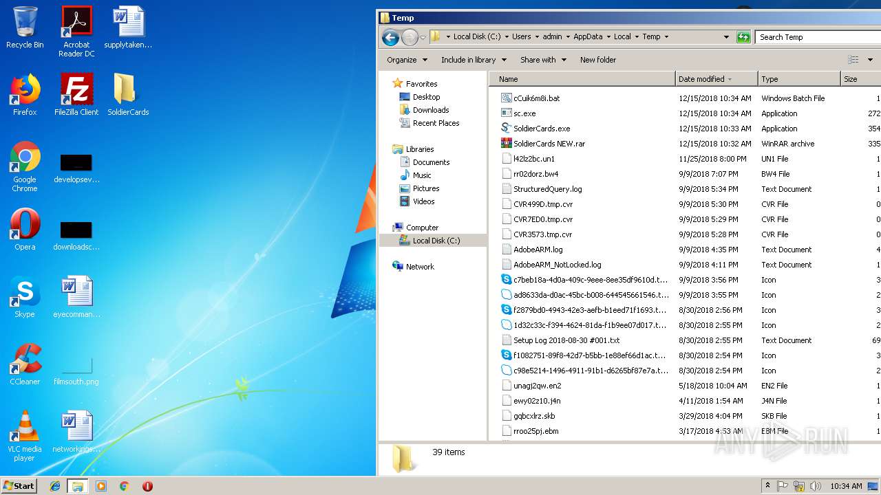Select the AdobeARM.log file

click(531, 250)
